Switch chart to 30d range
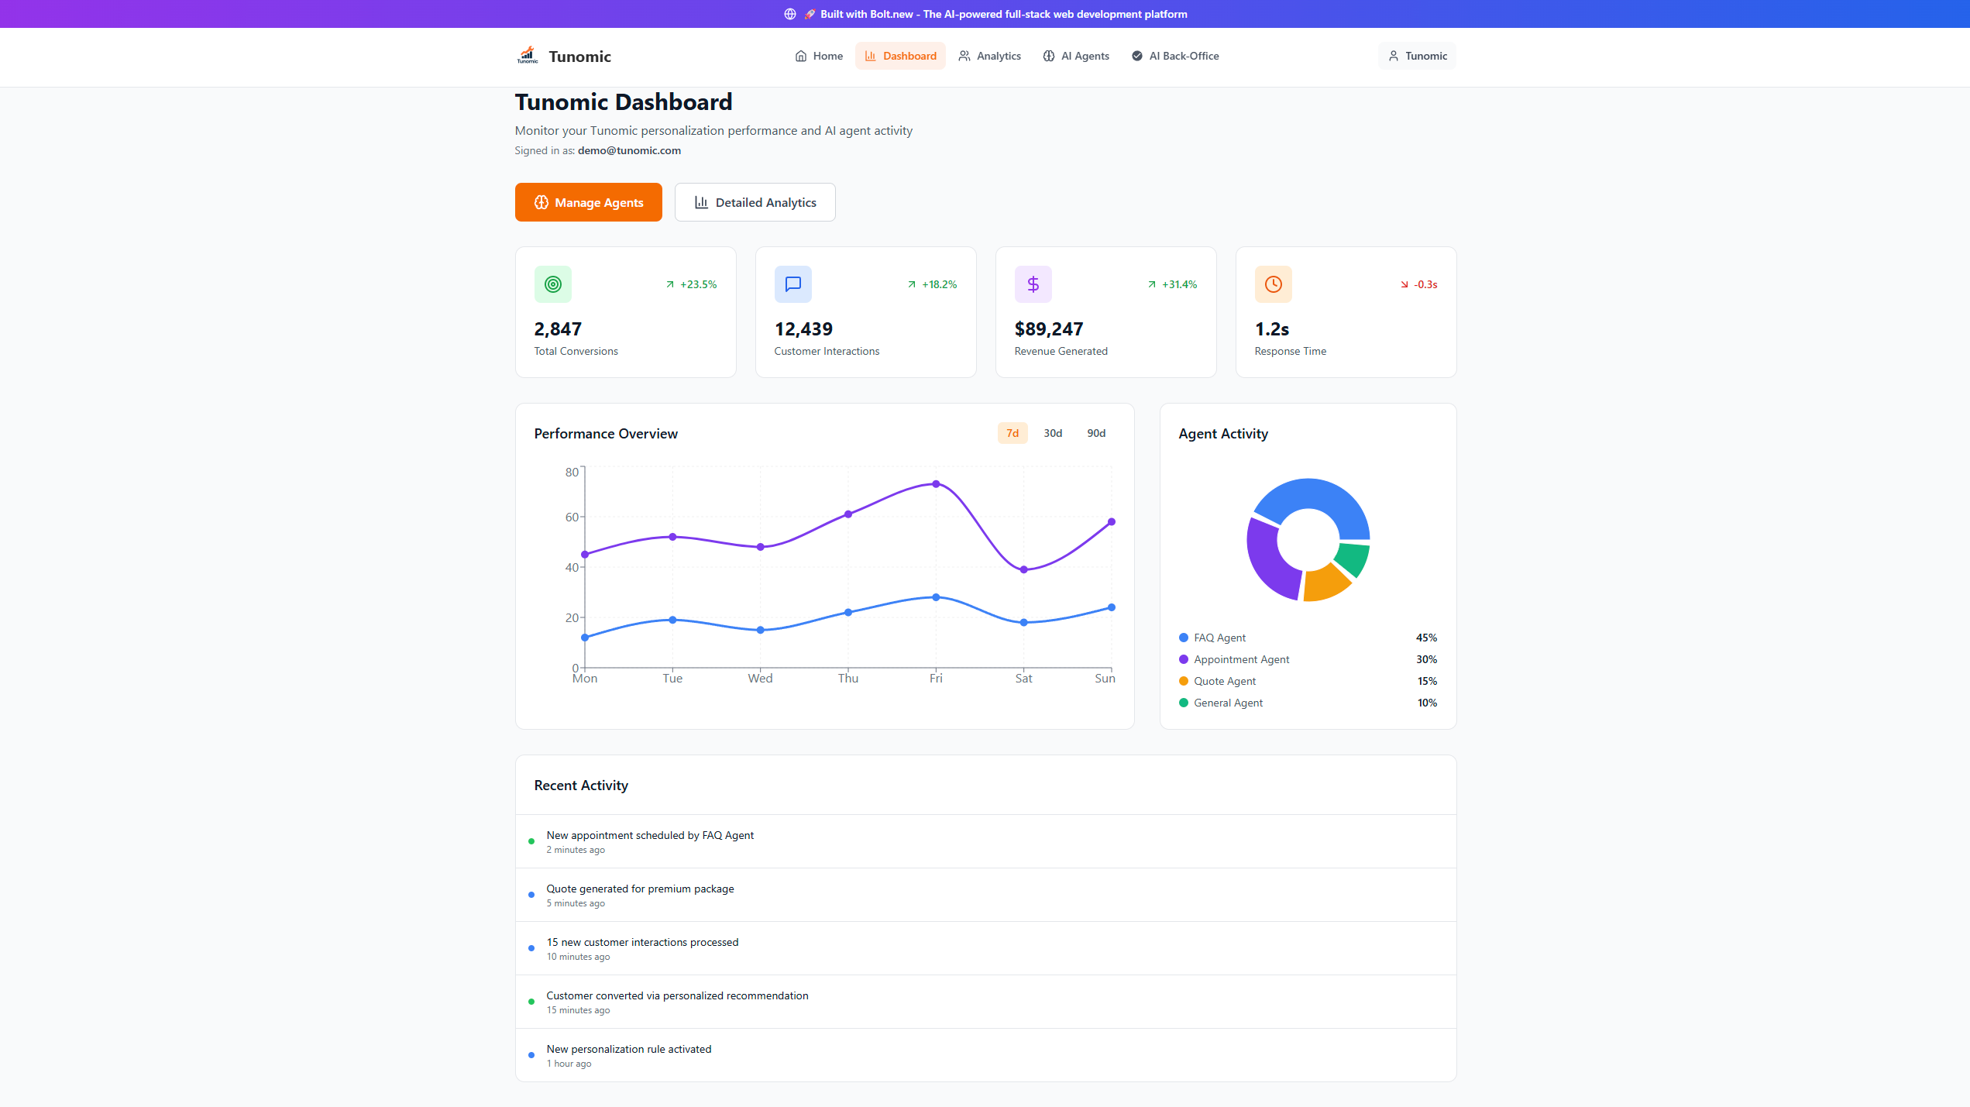The image size is (1970, 1107). [1052, 433]
